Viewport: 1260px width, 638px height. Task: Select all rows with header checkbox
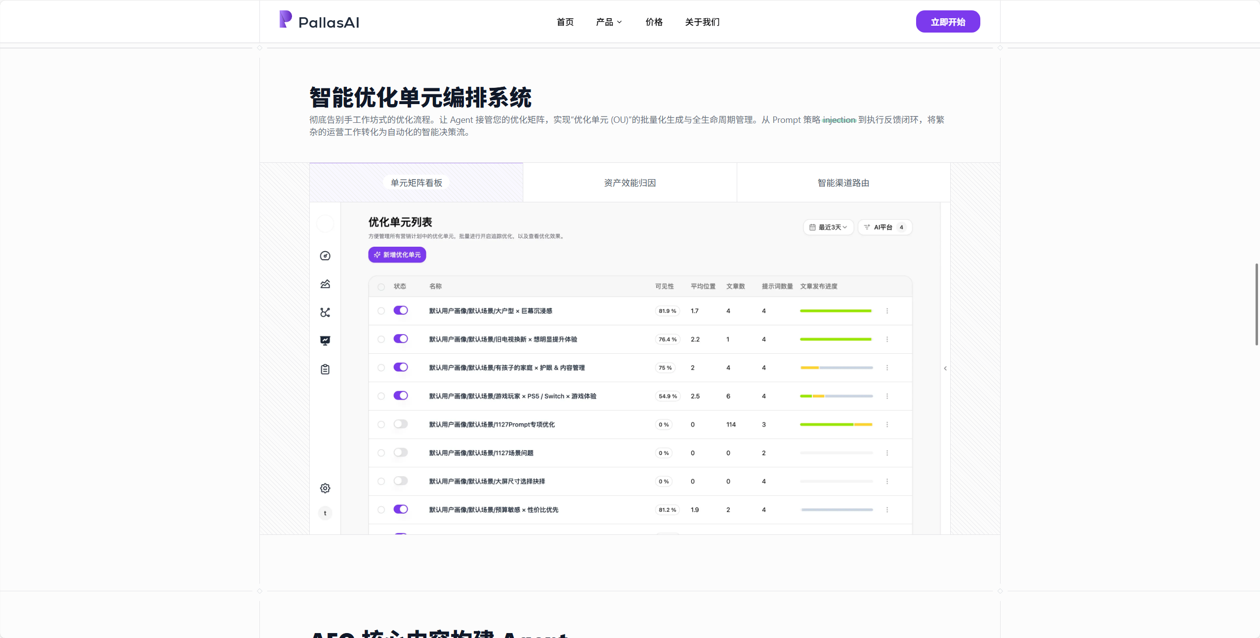(381, 287)
